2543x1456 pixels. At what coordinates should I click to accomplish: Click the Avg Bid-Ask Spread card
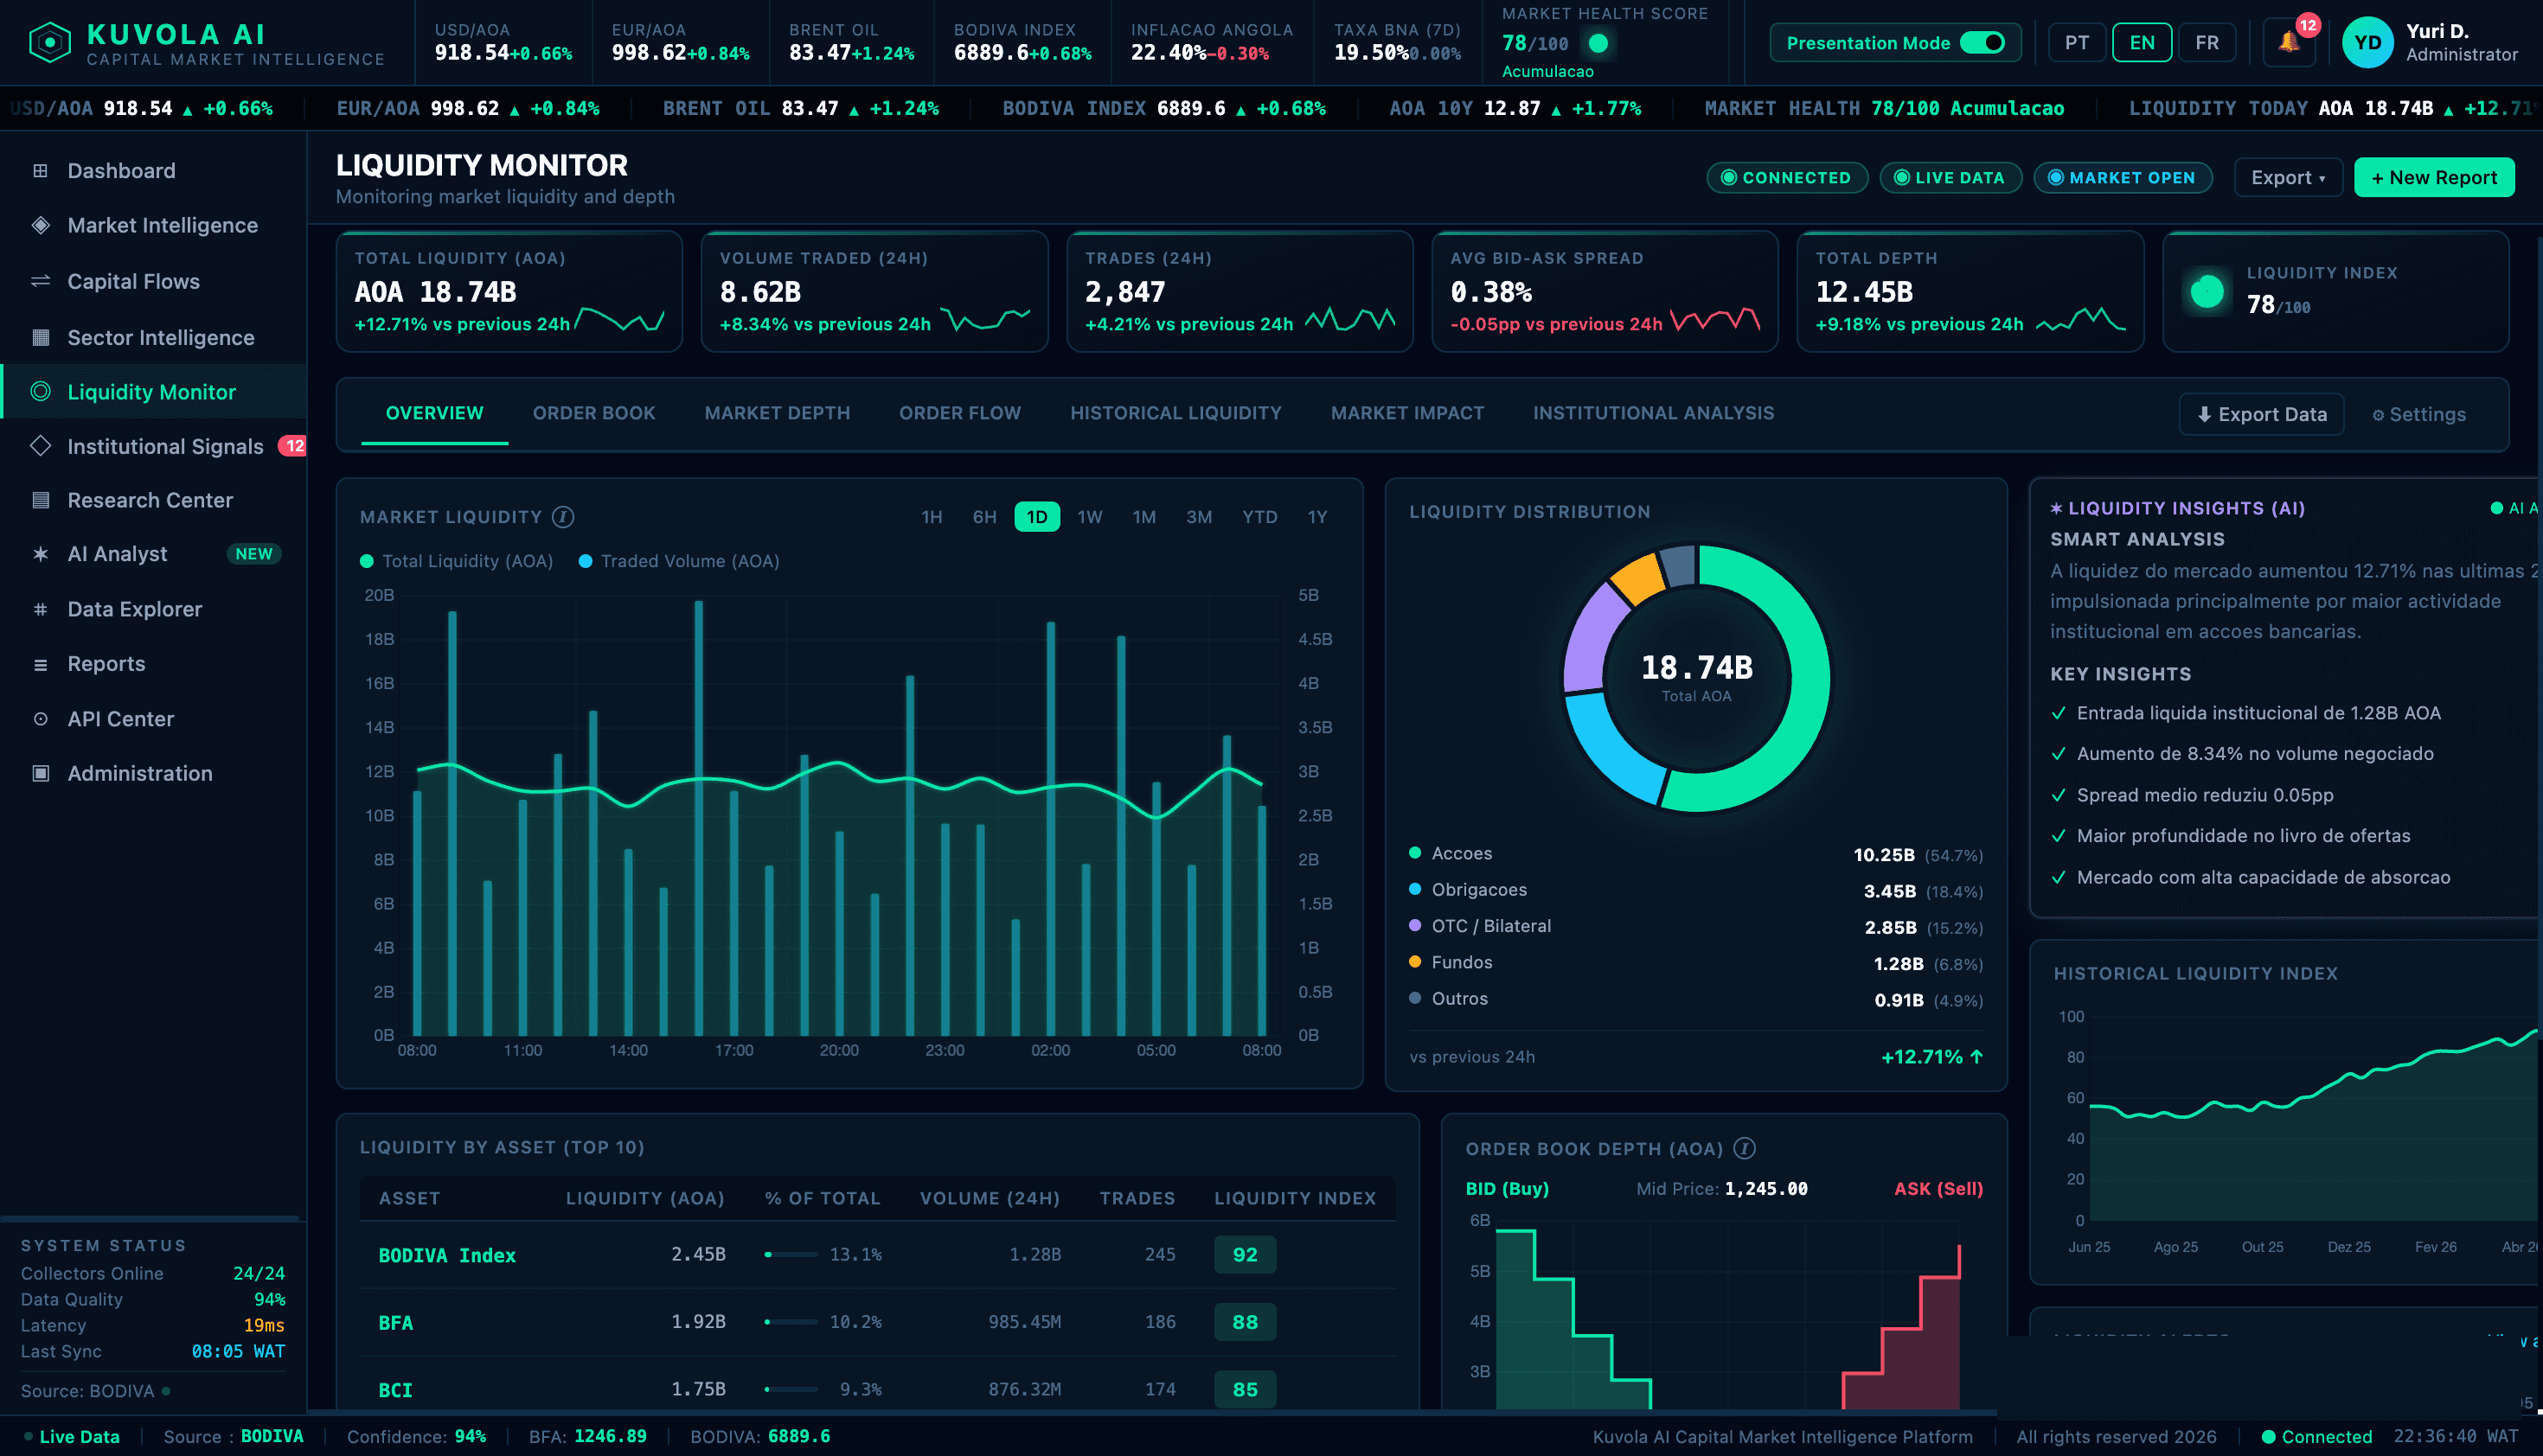click(x=1605, y=292)
